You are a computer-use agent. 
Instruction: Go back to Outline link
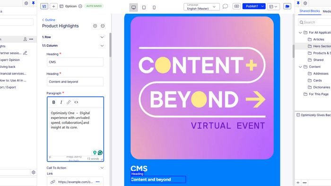49,20
